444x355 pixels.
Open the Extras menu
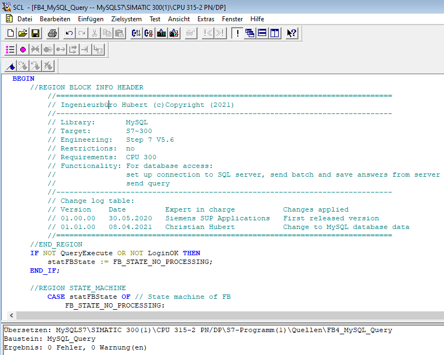206,19
